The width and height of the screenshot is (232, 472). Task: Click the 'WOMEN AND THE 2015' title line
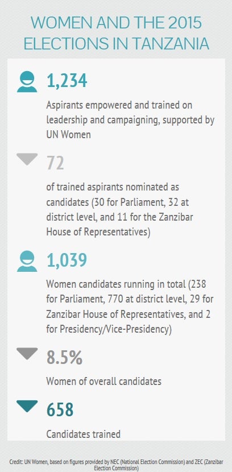coord(116,23)
